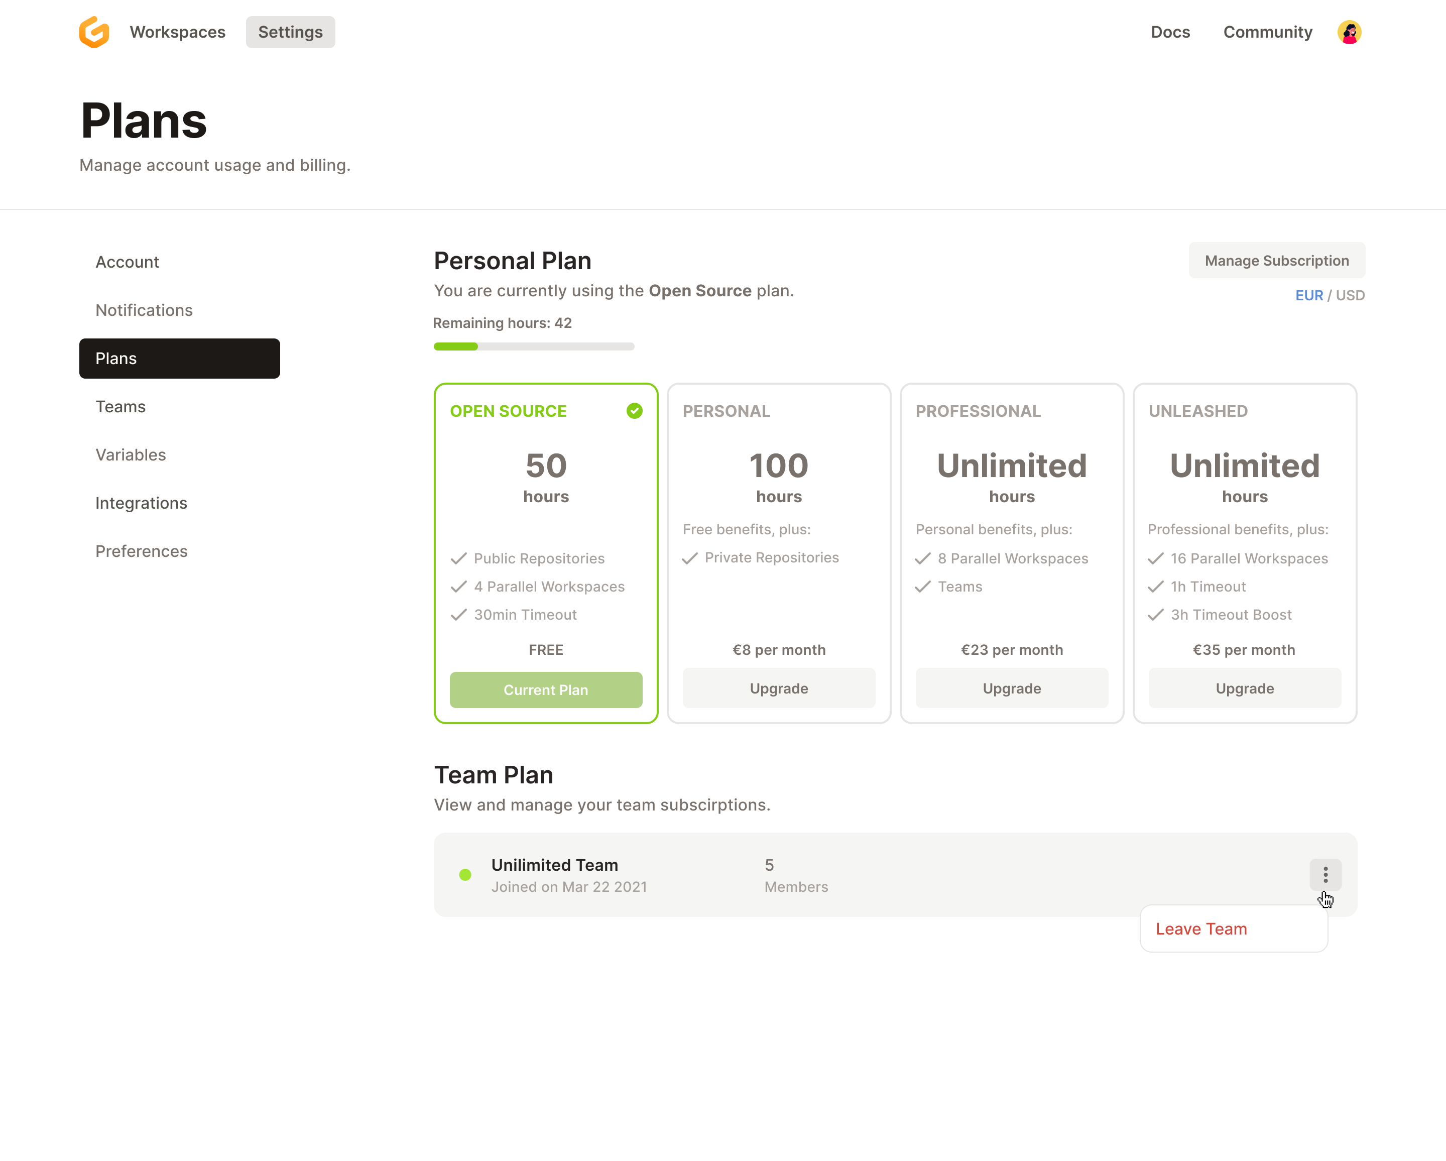
Task: Select Leave Team from the dropdown menu
Action: click(1200, 928)
